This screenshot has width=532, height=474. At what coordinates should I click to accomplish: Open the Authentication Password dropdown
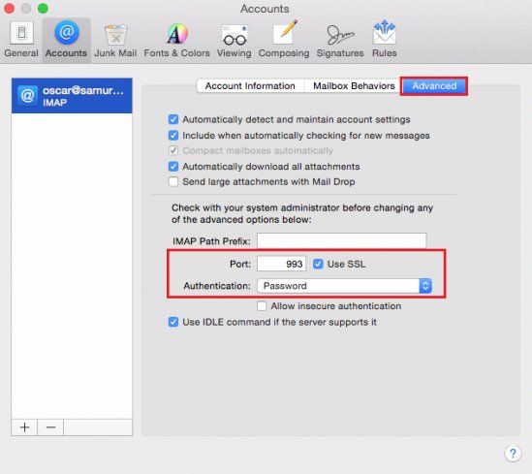pyautogui.click(x=344, y=286)
